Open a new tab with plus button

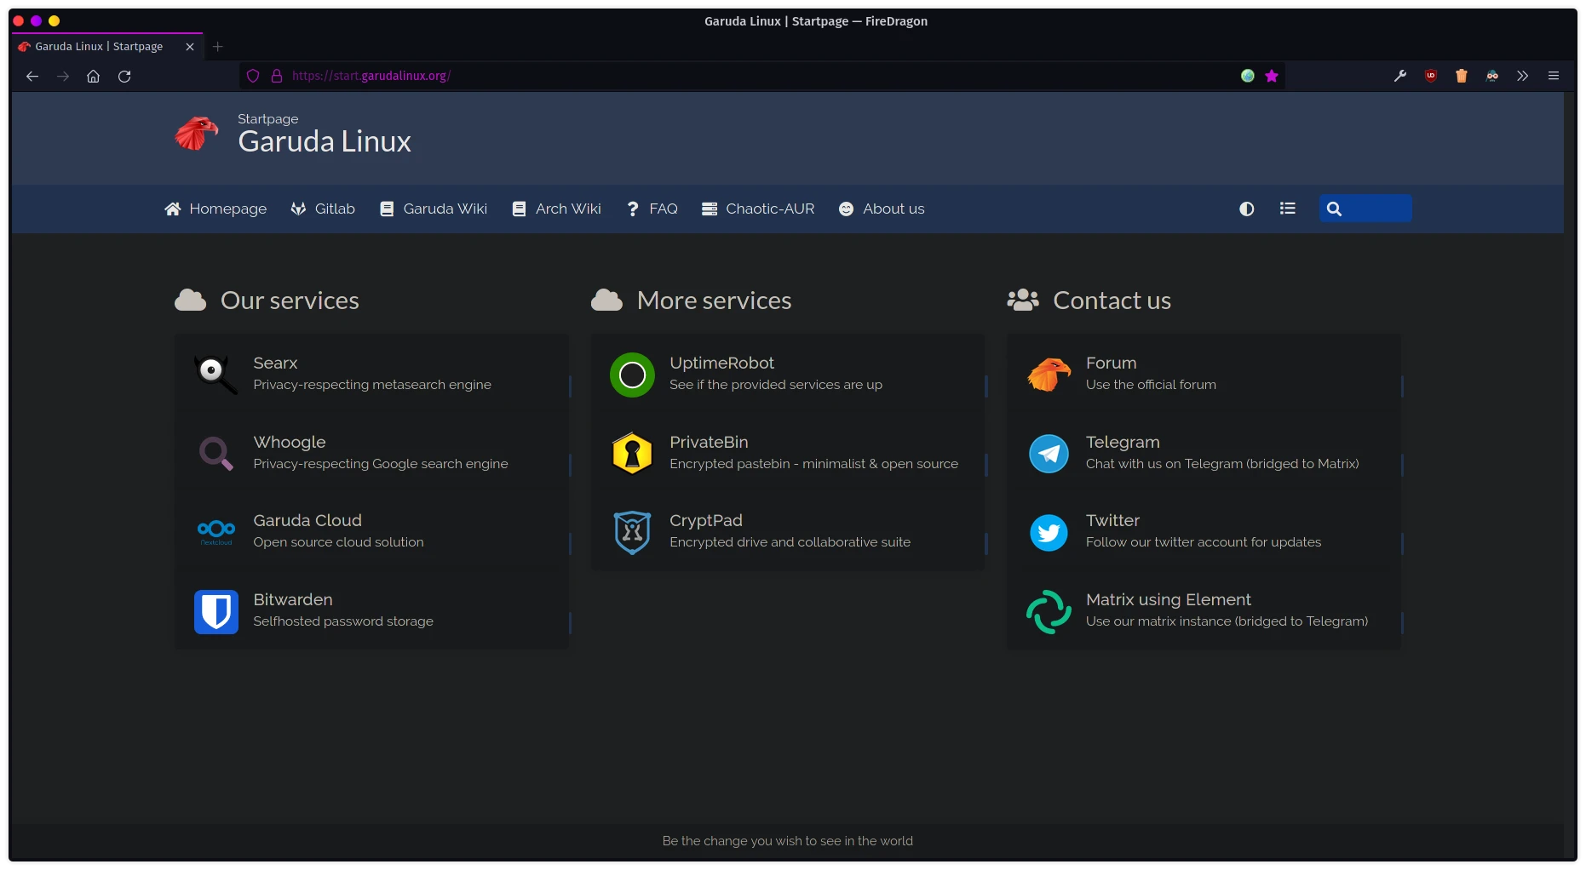coord(218,47)
